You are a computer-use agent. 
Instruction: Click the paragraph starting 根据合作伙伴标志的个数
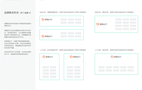(18, 25)
